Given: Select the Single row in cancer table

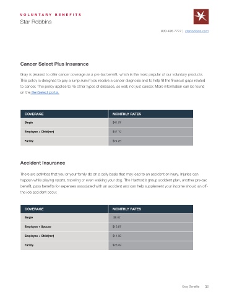Looking at the screenshot, I should click(106, 123).
